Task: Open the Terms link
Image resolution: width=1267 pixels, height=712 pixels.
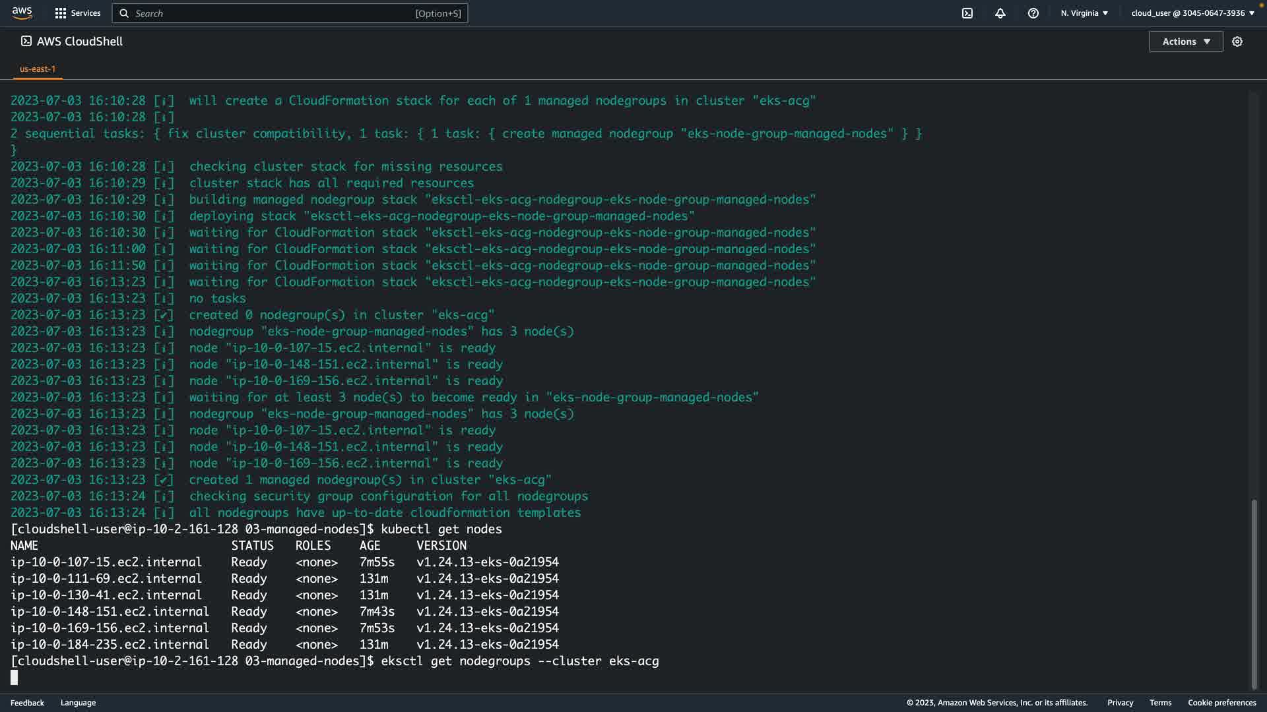Action: coord(1160,703)
